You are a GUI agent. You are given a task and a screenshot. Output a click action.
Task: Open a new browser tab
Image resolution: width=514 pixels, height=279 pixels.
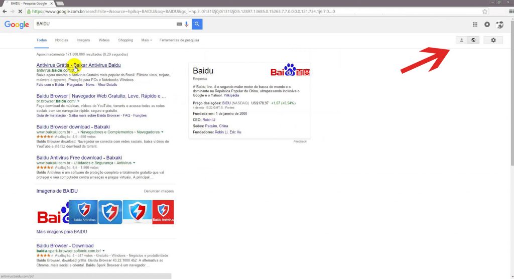(60, 4)
